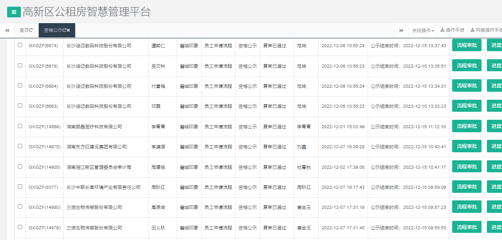The image size is (502, 240).
Task: Click applicant name 吴文科
Action: click(158, 66)
